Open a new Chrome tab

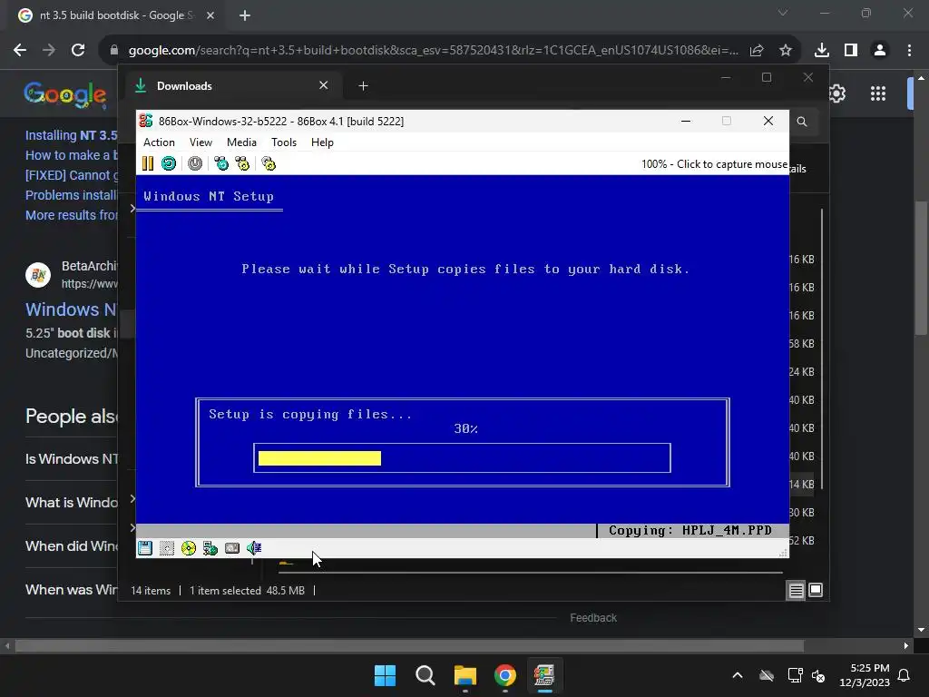click(x=245, y=15)
